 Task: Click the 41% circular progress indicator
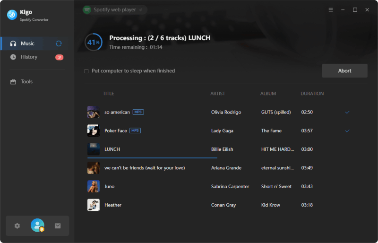(94, 42)
